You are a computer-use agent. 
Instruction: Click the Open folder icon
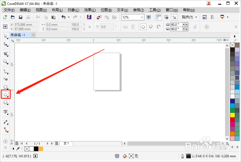click(13, 17)
